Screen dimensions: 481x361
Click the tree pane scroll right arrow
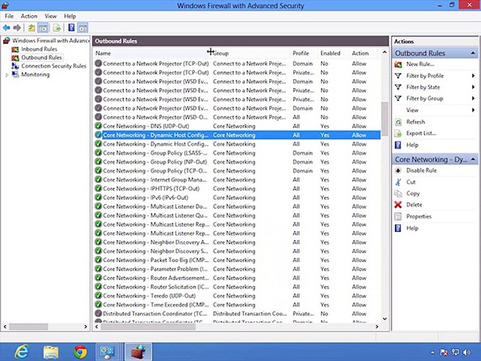coord(86,327)
